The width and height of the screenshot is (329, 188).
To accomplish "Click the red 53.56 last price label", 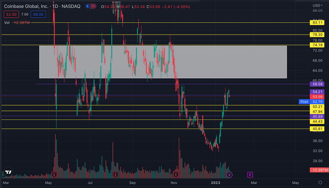I will click(x=317, y=97).
